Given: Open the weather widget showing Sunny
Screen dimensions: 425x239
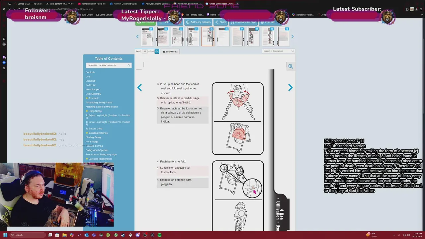Looking at the screenshot, I should point(372,235).
